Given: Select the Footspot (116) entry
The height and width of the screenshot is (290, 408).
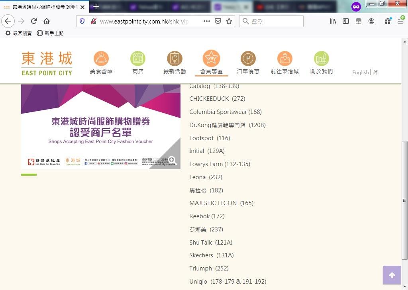Looking at the screenshot, I should pos(210,138).
